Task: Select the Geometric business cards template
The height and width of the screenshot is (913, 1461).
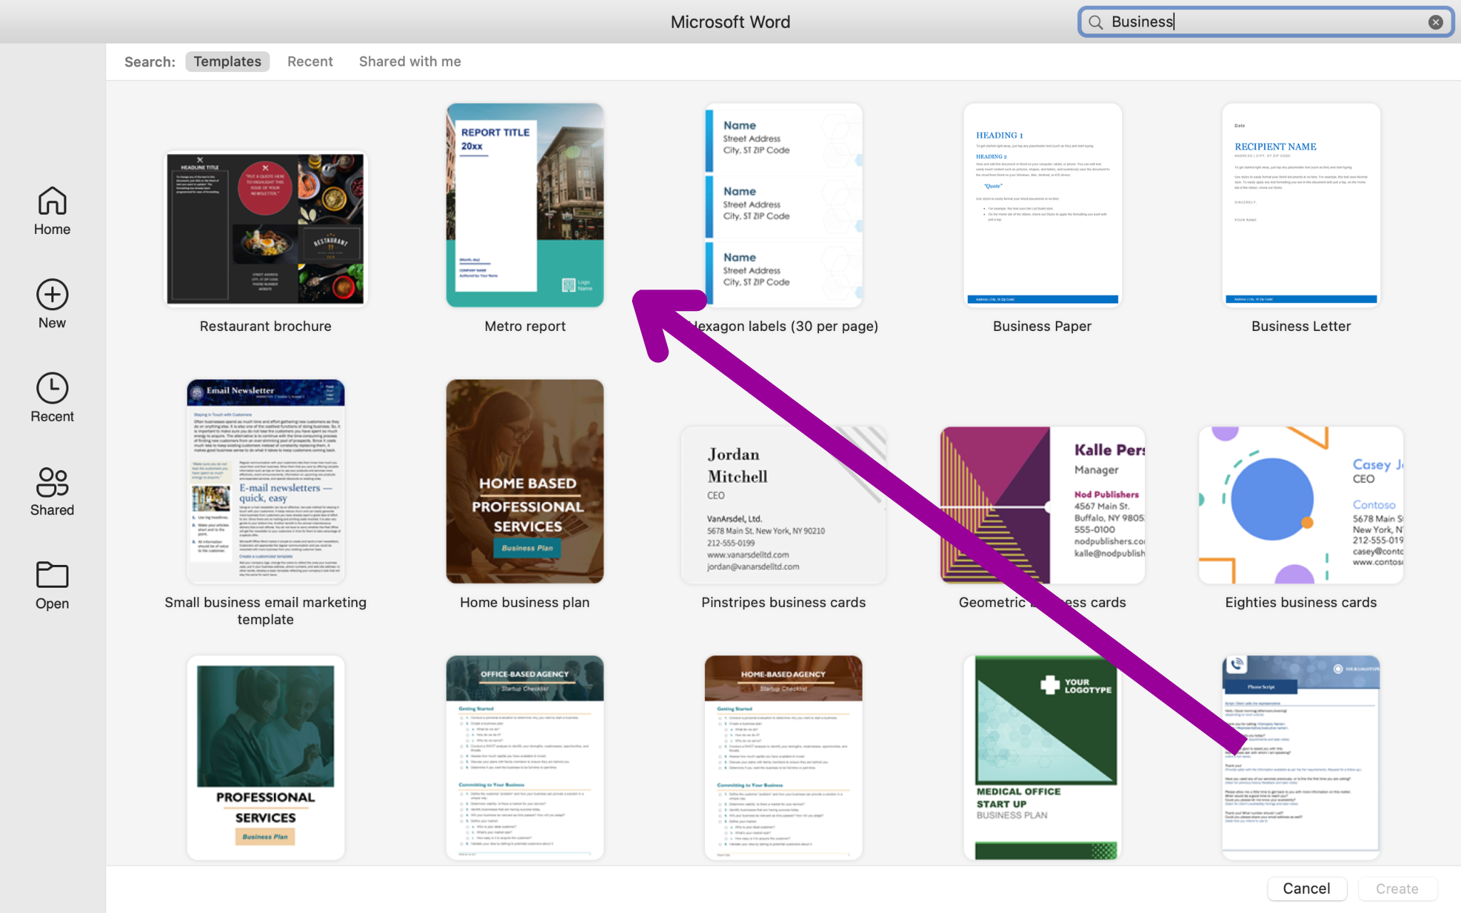Action: [1042, 505]
